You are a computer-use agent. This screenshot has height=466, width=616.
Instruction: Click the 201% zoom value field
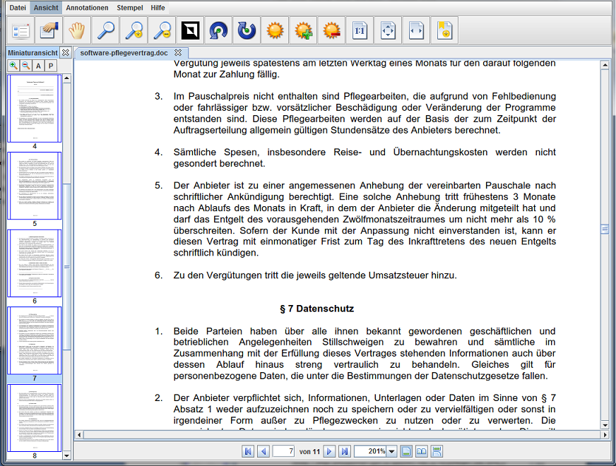(370, 451)
